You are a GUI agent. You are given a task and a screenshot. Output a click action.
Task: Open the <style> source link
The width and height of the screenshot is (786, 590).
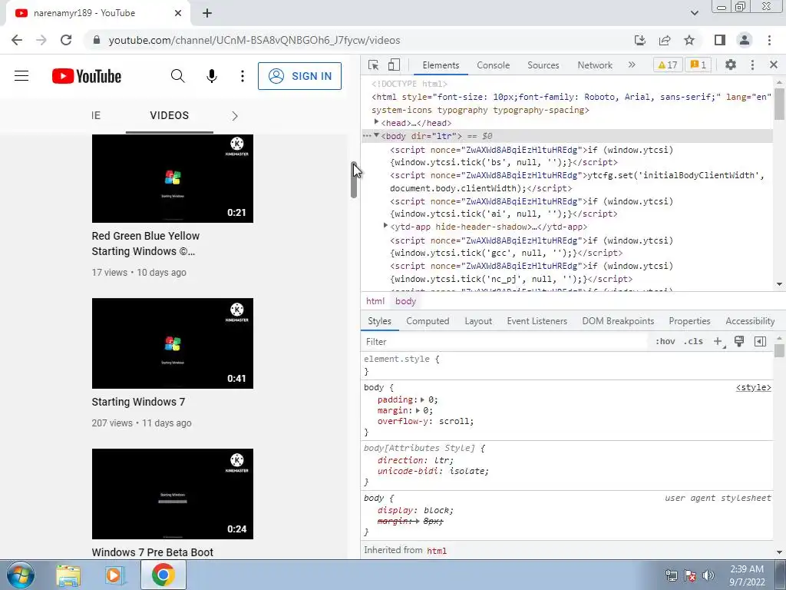(754, 387)
